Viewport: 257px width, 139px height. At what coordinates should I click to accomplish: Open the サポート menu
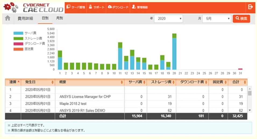97,7
